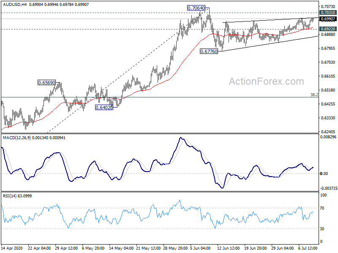
Task: Select the 0.70640 price label
Action: click(196, 8)
